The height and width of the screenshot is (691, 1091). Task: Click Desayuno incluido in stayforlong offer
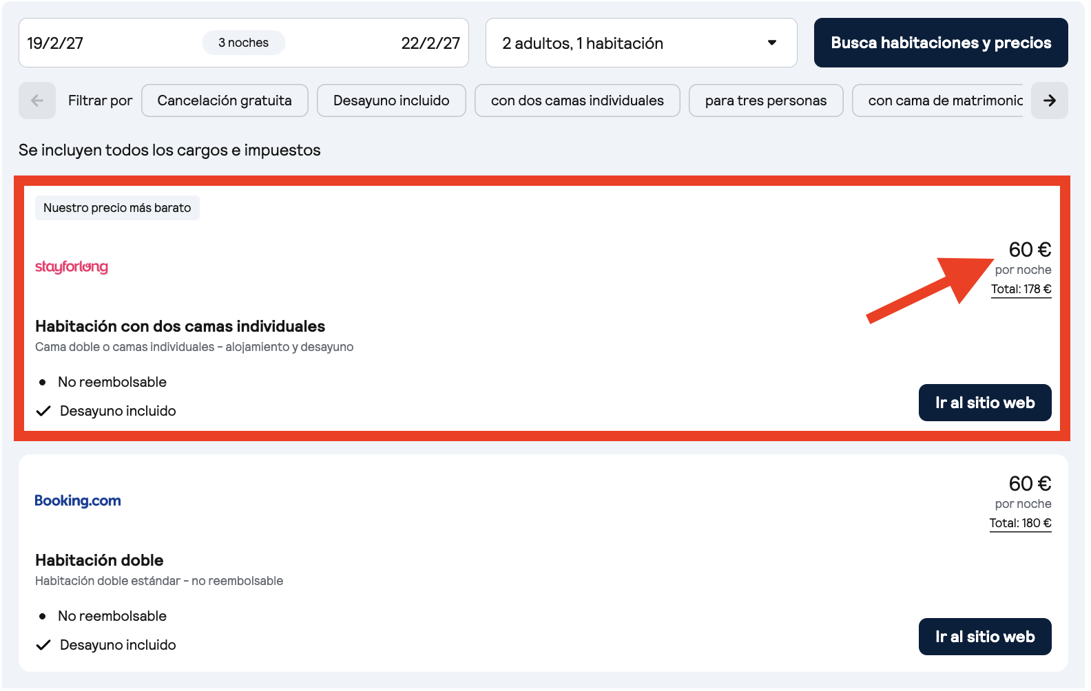[x=118, y=411]
